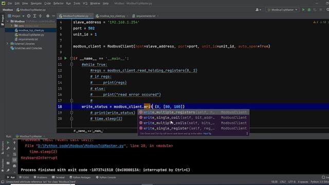Open Python Packages tool window tab

point(80,177)
